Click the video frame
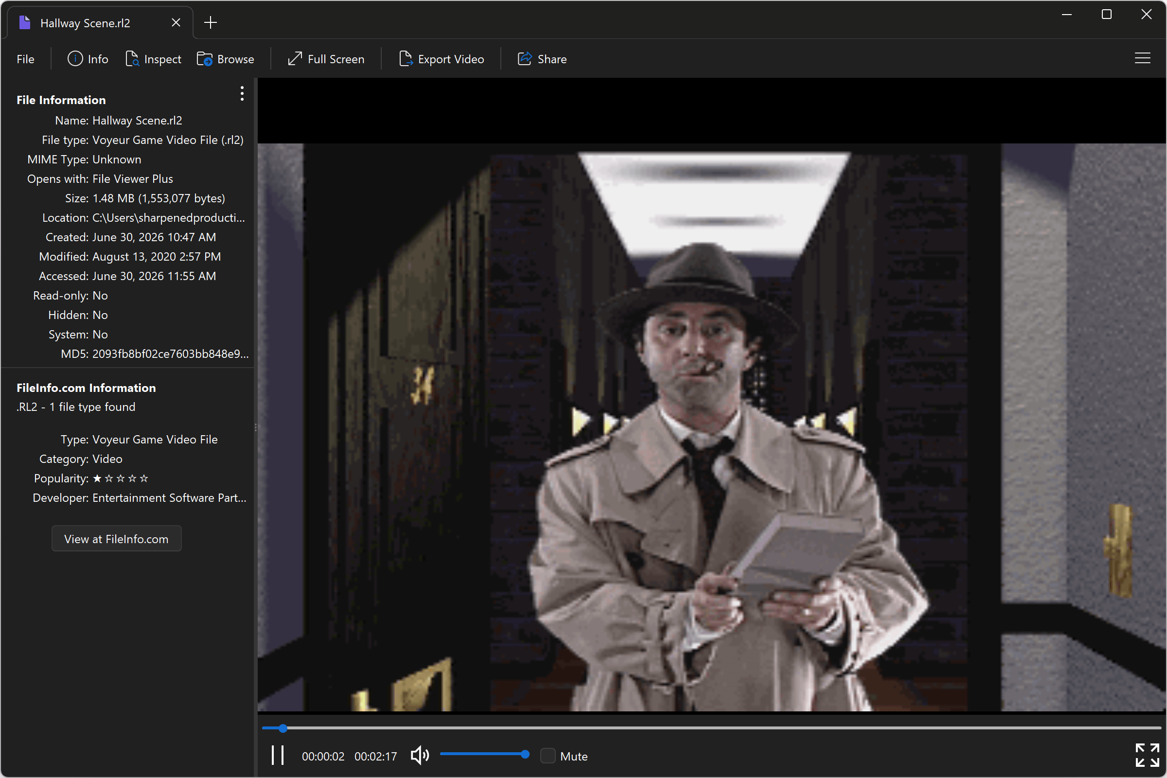Viewport: 1167px width, 778px height. click(x=711, y=427)
